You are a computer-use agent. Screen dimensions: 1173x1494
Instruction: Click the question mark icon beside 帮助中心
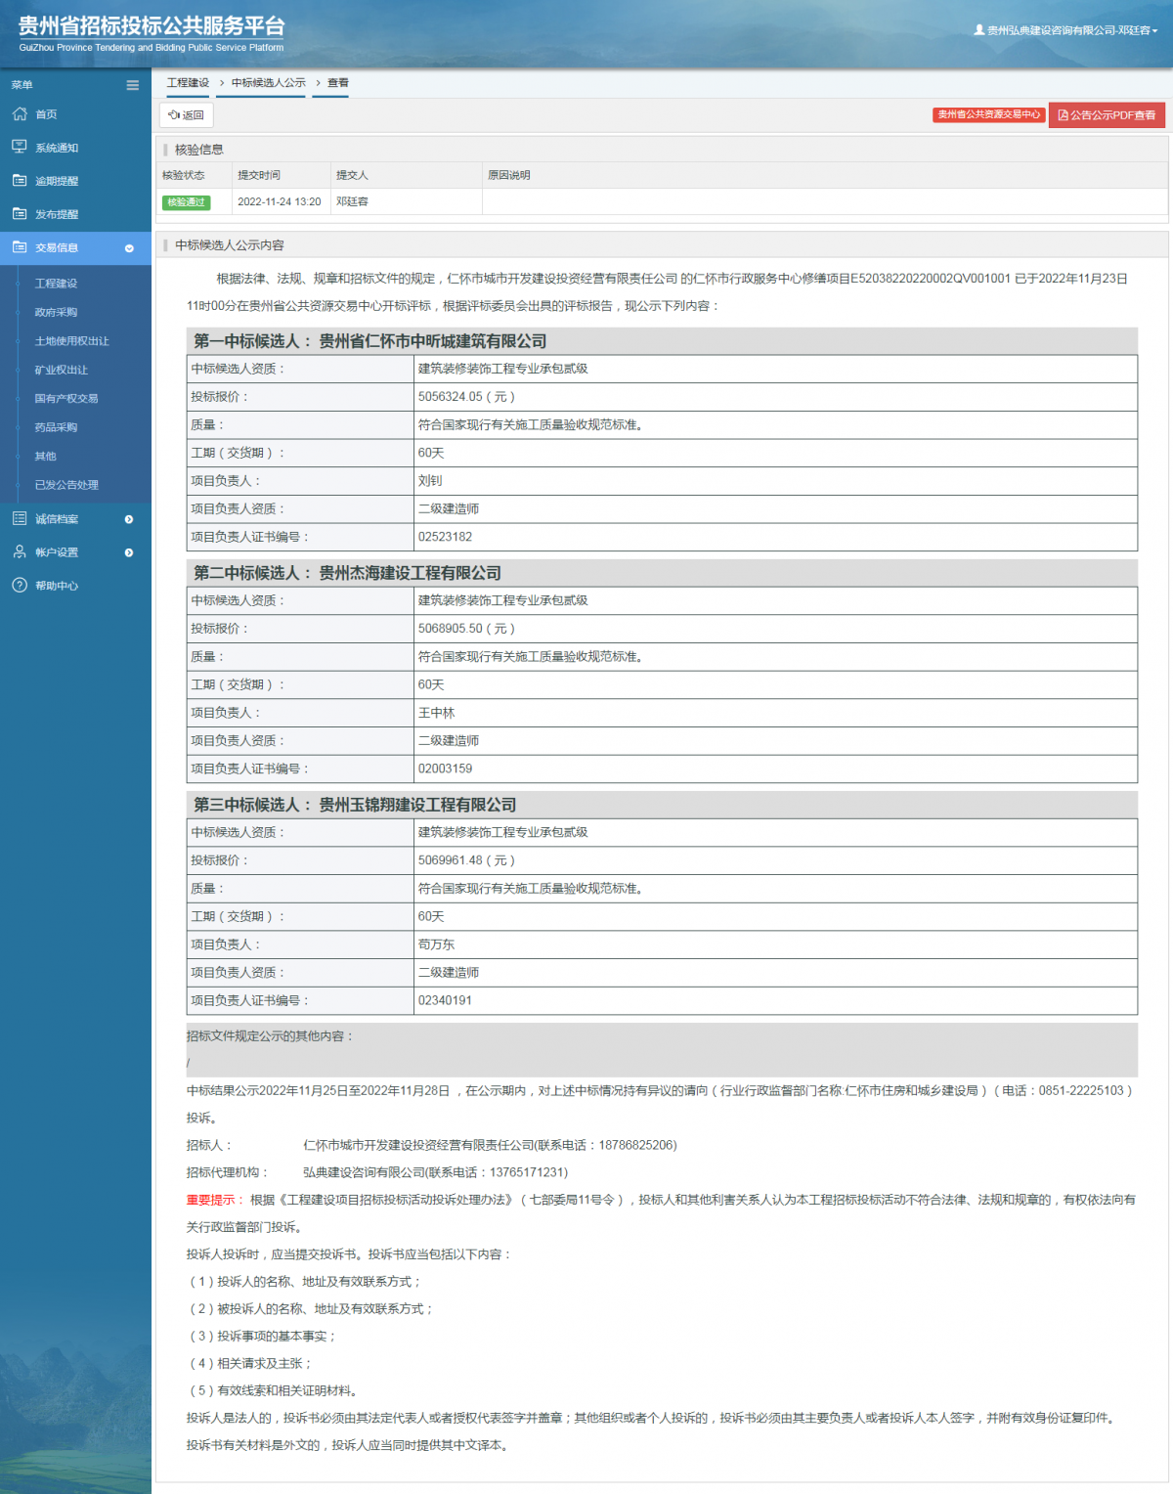click(x=20, y=585)
